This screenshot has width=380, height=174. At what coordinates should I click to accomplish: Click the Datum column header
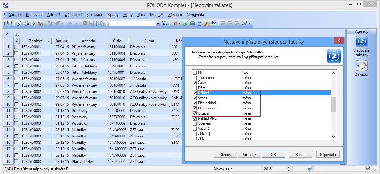tap(61, 41)
